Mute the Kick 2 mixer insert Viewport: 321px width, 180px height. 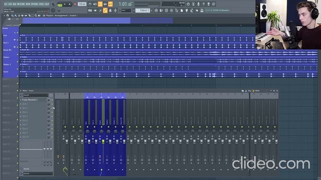[x=94, y=127]
